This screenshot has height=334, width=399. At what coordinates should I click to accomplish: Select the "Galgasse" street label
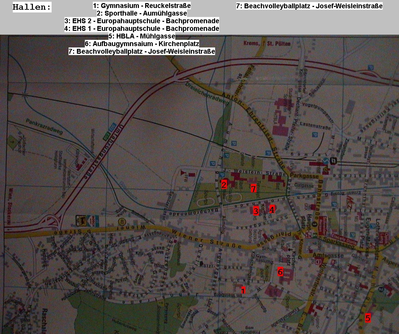click(304, 185)
